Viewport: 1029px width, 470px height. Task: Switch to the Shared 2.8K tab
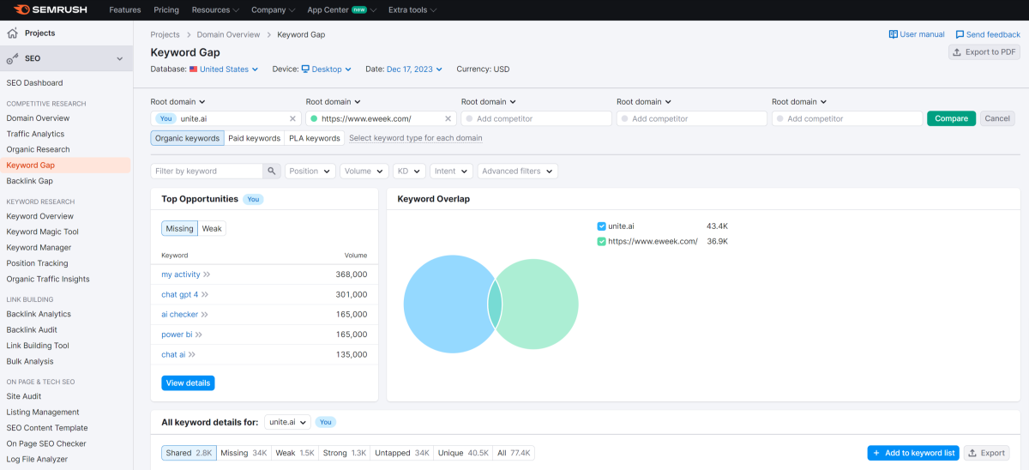[x=189, y=453]
